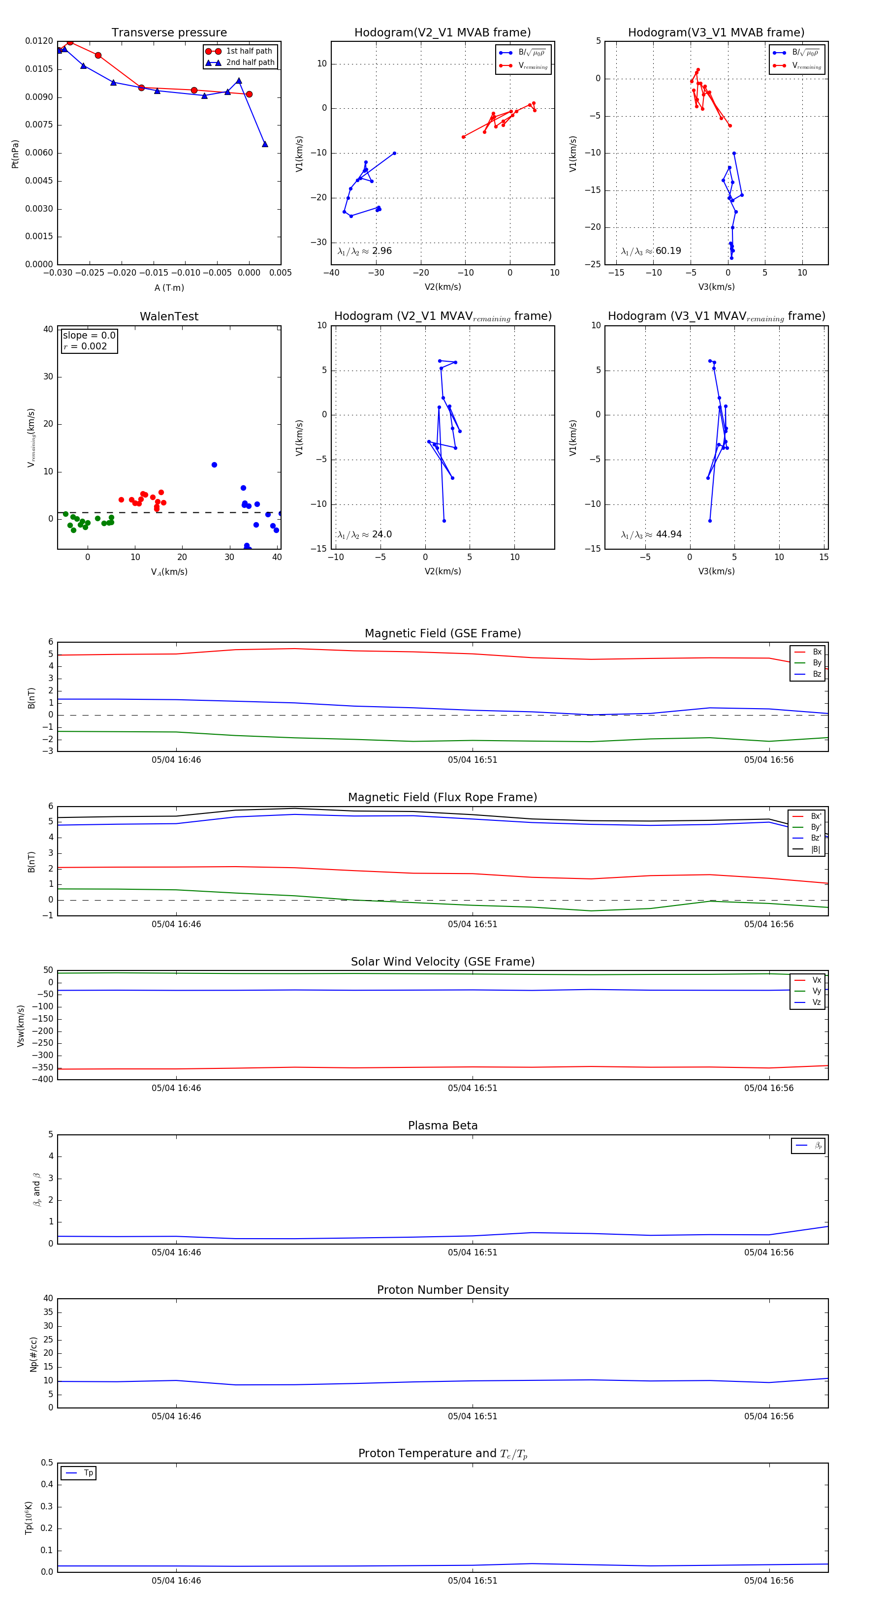Select '2nd half path' legend entry

click(x=240, y=62)
